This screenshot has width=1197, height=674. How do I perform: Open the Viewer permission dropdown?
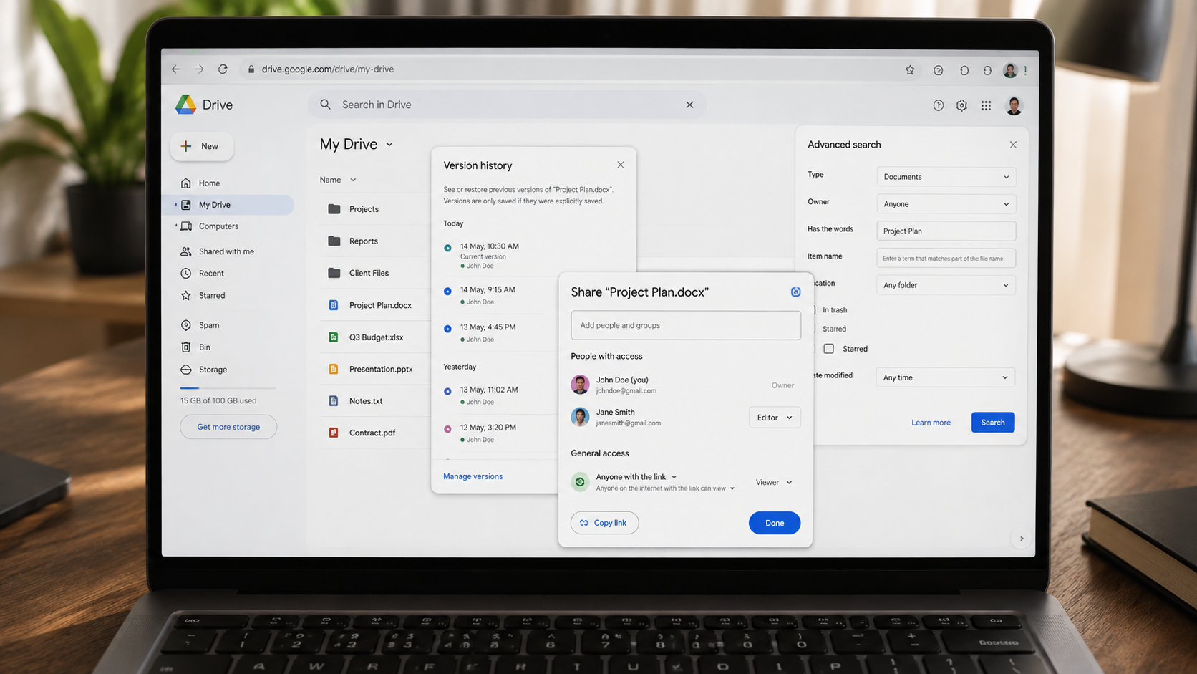click(774, 483)
